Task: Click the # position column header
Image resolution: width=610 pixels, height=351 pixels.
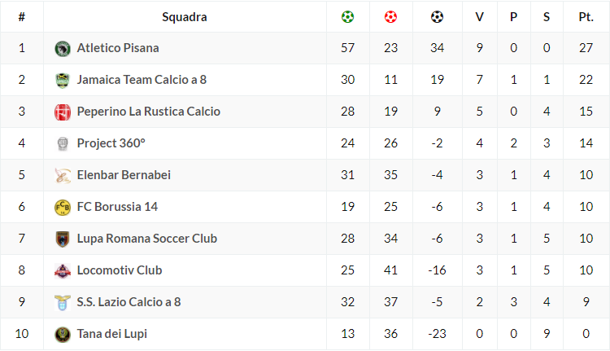Action: pos(21,16)
